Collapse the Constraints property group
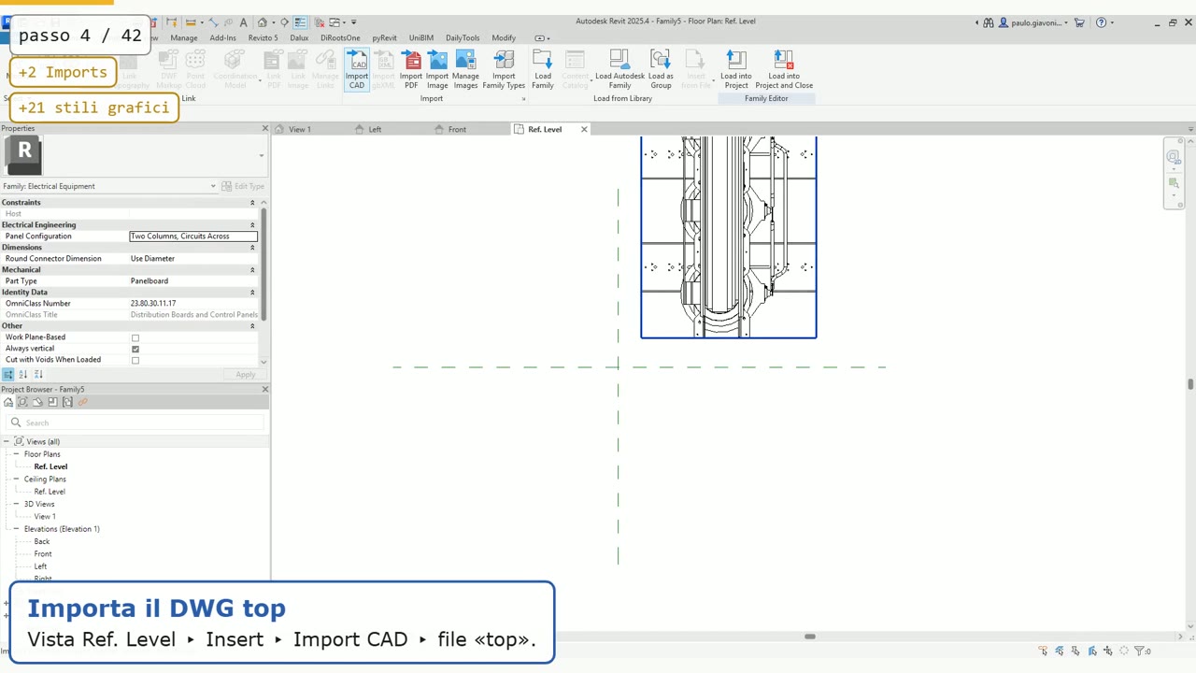1196x673 pixels. pyautogui.click(x=252, y=203)
